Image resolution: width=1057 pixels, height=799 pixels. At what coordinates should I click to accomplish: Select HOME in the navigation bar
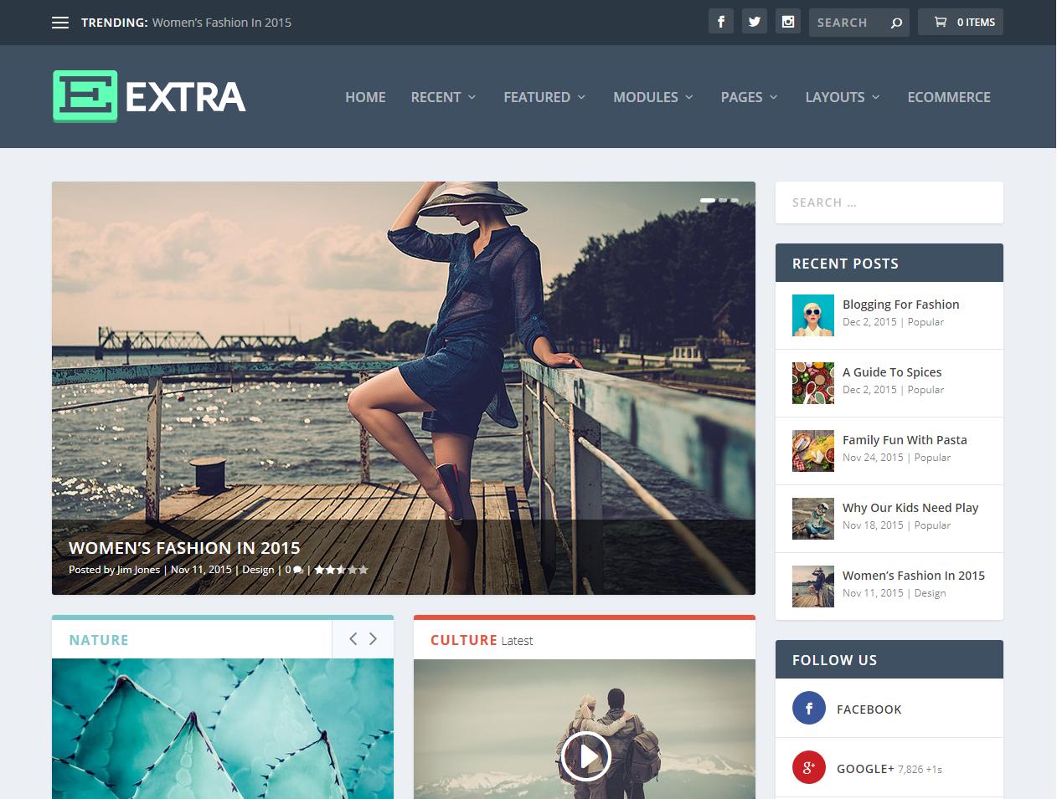click(x=365, y=97)
